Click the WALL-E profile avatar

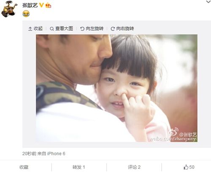point(9,9)
